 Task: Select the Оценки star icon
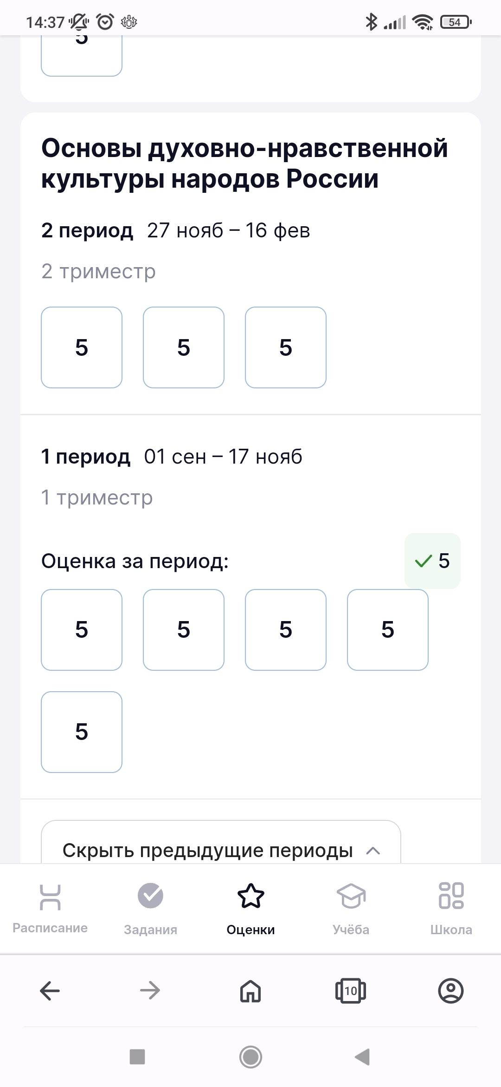250,896
